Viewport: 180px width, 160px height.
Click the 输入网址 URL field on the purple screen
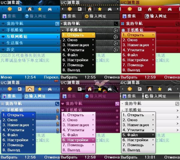[x=101, y=96]
